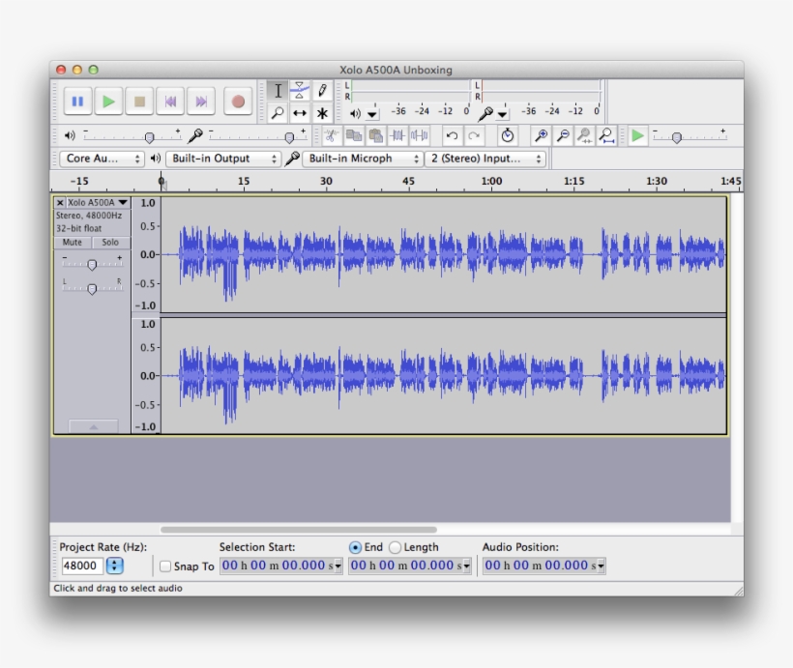This screenshot has width=793, height=668.
Task: Activate the Zoom tool magnifier
Action: [279, 113]
